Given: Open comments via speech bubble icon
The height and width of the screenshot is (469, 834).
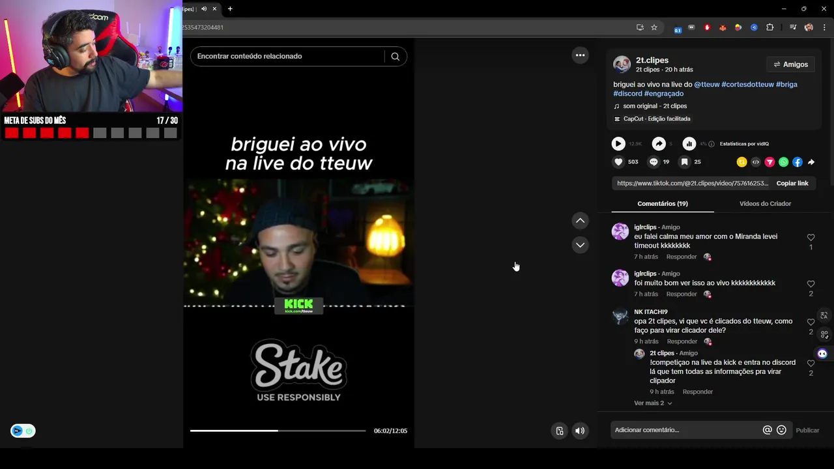Looking at the screenshot, I should 654,162.
